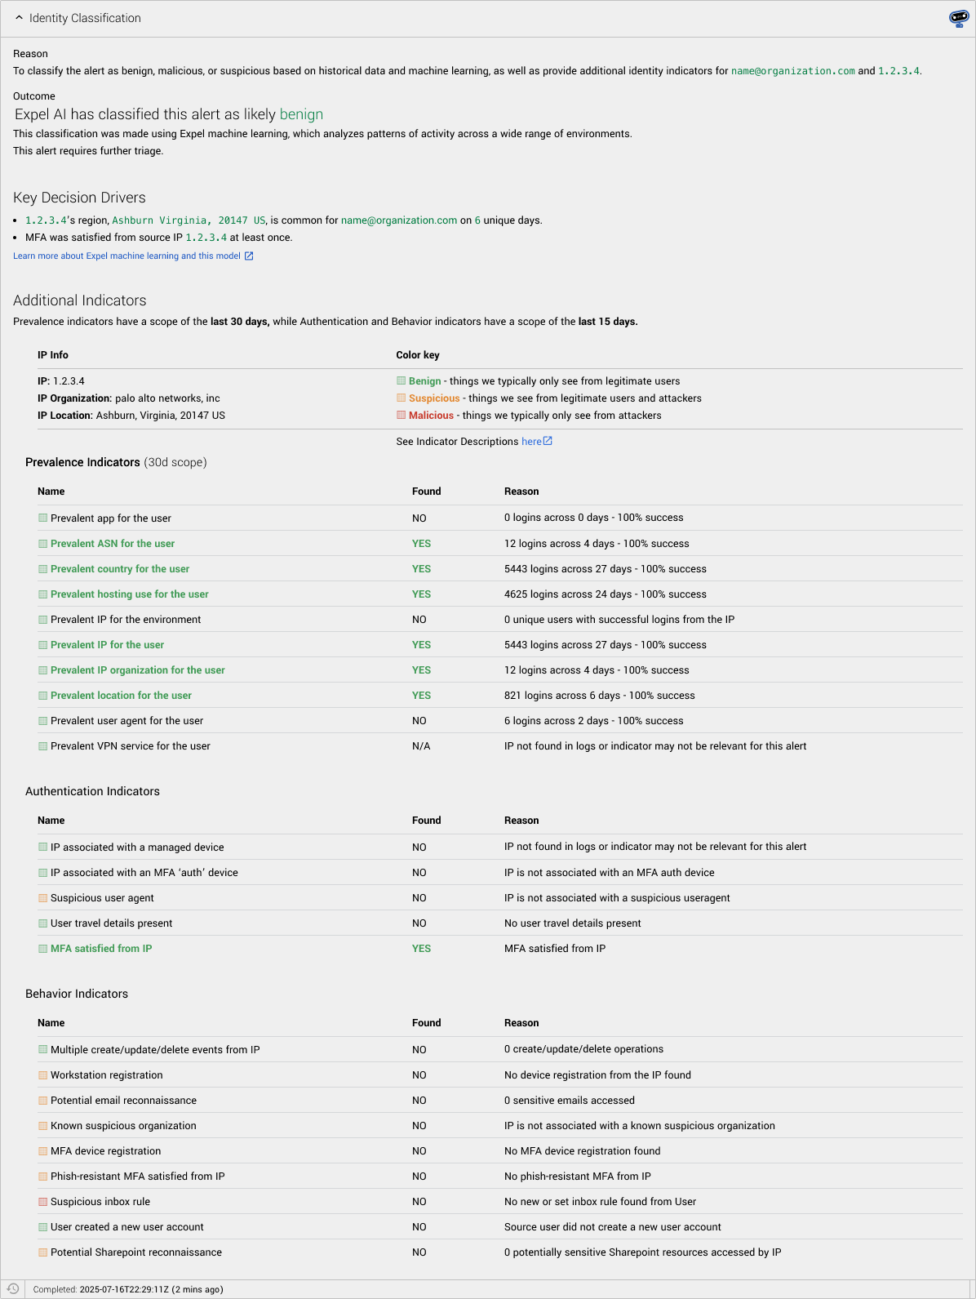Select 'Prevalent hosting use for the user' row
Image resolution: width=976 pixels, height=1299 pixels.
(499, 594)
